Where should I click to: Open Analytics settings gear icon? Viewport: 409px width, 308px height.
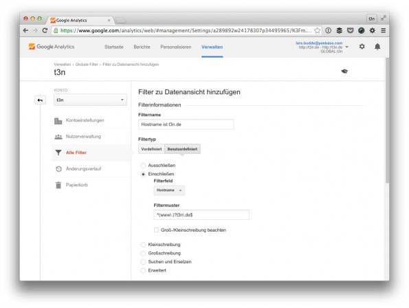pos(362,47)
